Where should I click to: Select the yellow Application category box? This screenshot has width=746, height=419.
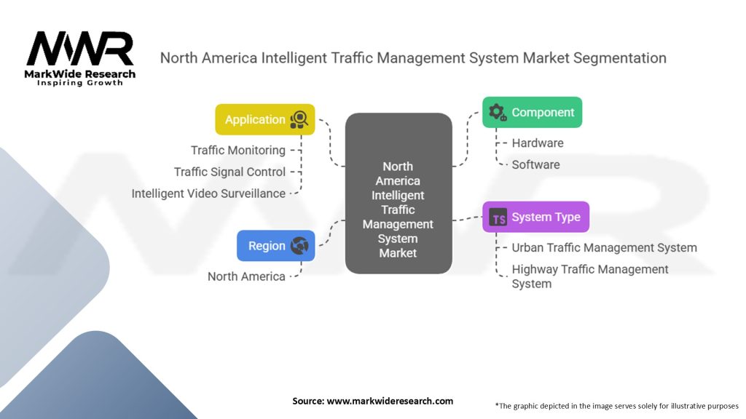265,120
